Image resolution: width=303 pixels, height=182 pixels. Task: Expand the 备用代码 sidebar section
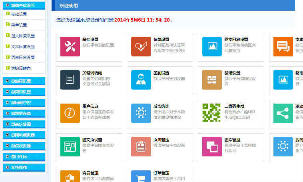coord(24,157)
